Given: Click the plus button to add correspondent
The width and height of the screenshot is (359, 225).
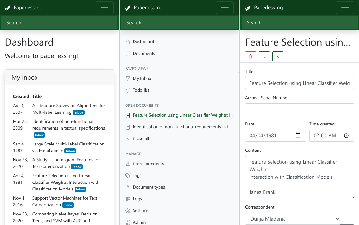Looking at the screenshot, I should 347,219.
